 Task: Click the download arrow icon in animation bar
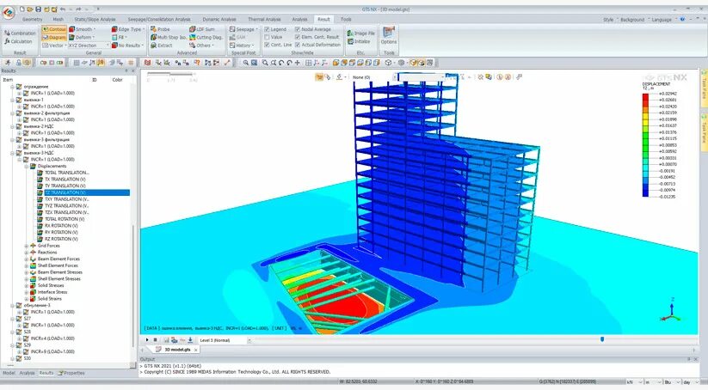click(190, 340)
